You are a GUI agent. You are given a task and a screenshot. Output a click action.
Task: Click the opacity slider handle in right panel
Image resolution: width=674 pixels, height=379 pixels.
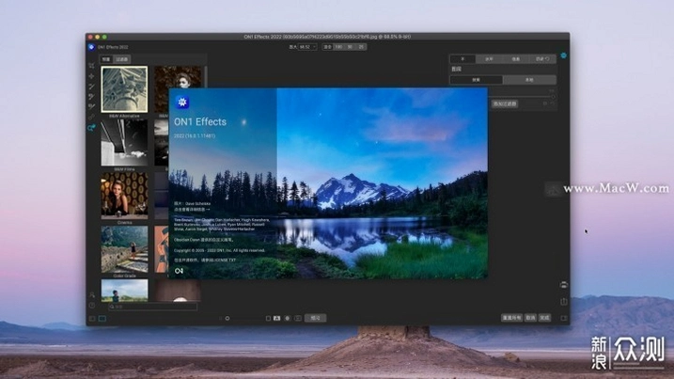coord(554,96)
